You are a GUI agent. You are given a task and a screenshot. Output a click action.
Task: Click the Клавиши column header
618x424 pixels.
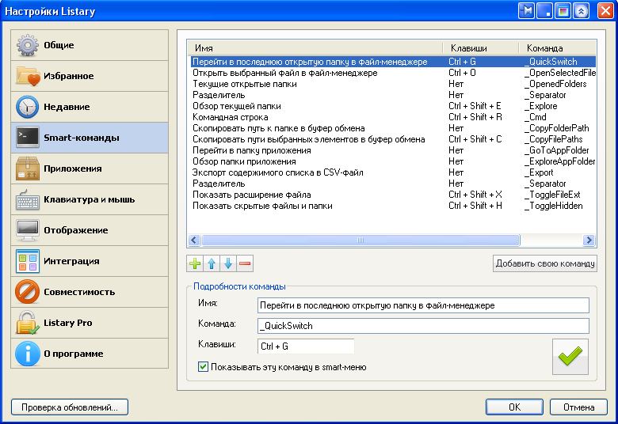click(481, 48)
